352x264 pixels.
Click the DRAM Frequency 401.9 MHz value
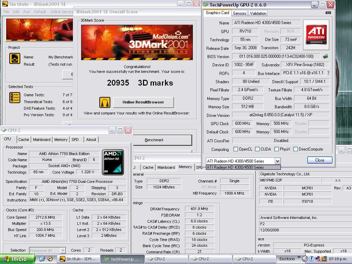click(x=199, y=209)
